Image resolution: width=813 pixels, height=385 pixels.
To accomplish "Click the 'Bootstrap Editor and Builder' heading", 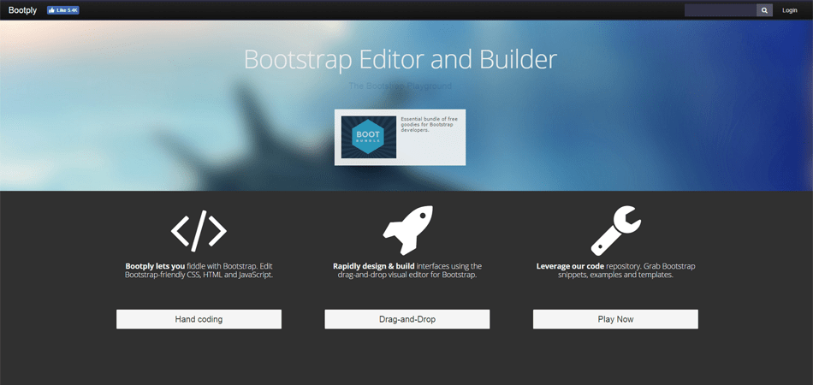I will [401, 60].
